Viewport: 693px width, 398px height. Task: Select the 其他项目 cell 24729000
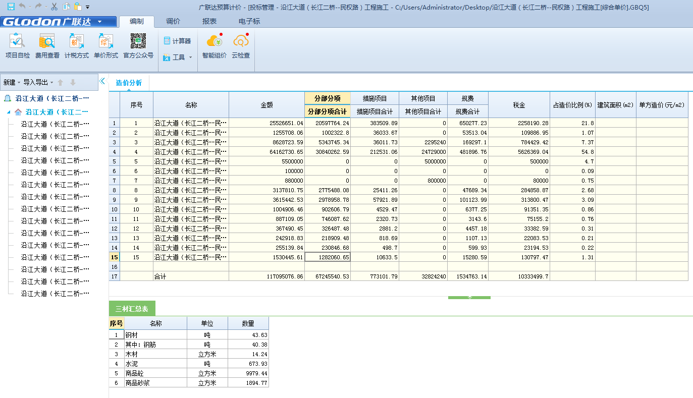(423, 152)
